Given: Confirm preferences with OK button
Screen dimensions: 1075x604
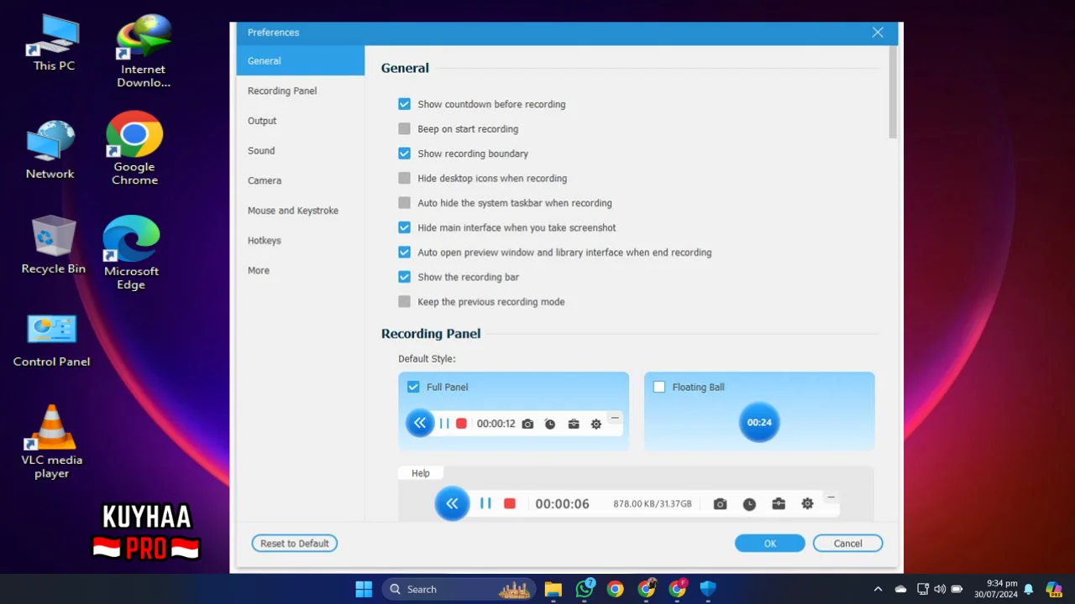Looking at the screenshot, I should coord(770,544).
